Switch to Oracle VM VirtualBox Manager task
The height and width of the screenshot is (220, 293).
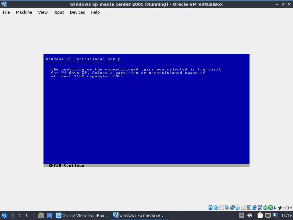pos(82,215)
